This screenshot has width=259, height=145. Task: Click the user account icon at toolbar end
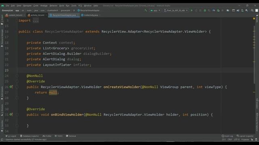[x=257, y=10]
